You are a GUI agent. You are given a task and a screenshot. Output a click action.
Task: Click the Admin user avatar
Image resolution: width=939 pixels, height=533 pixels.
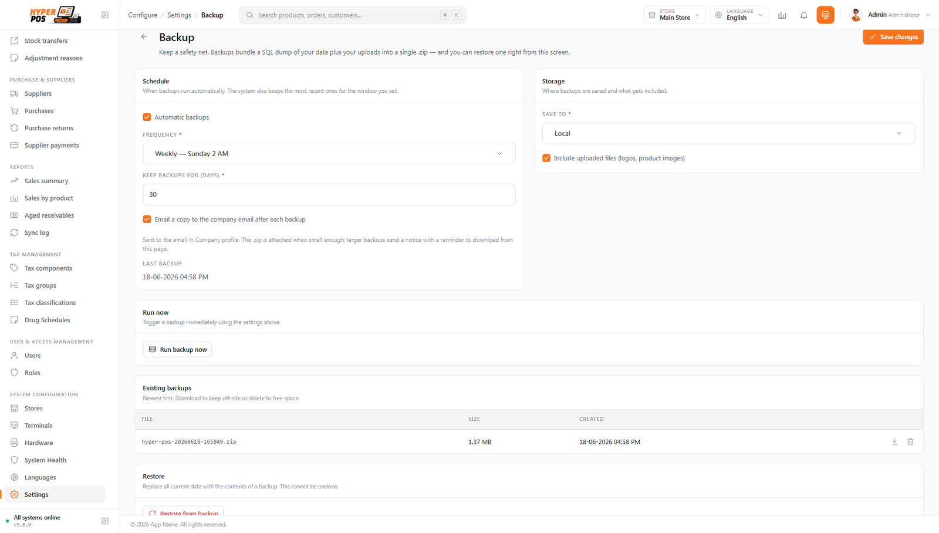tap(856, 15)
